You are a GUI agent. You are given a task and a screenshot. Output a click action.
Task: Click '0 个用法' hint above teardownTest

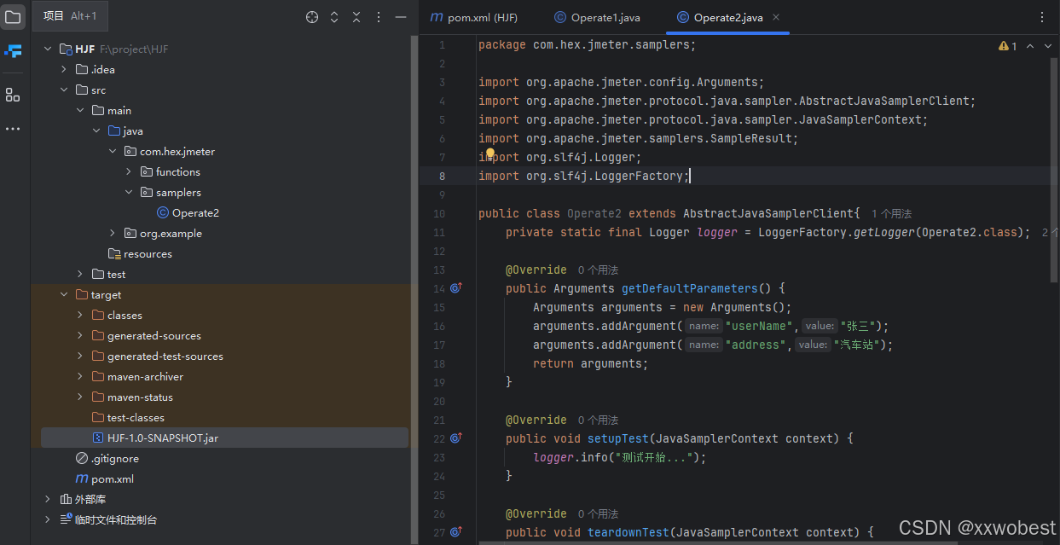coord(598,513)
